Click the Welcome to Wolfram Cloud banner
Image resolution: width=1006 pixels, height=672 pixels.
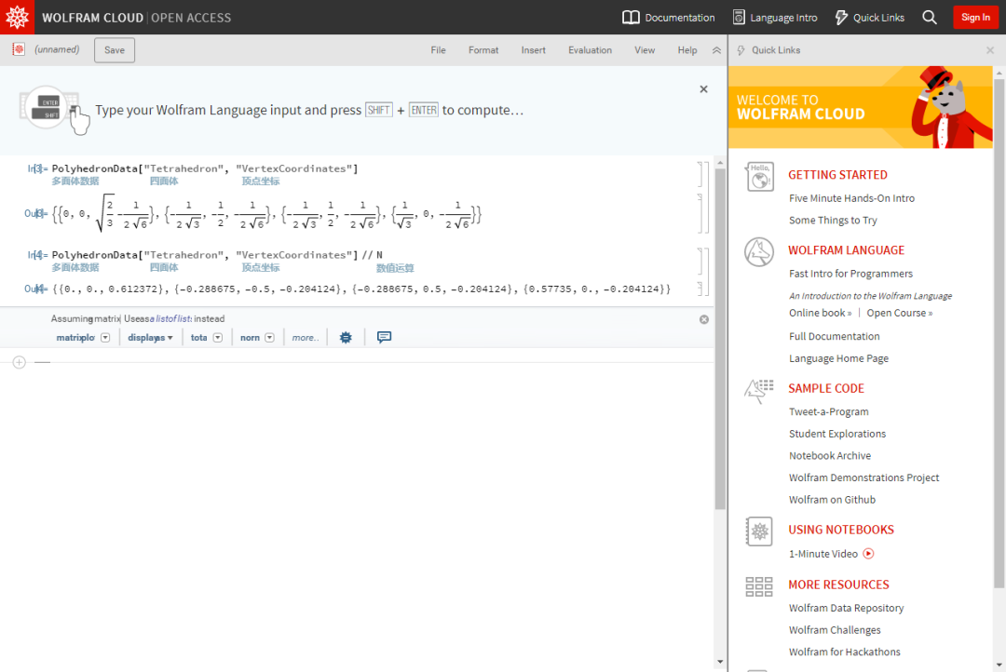coord(861,107)
